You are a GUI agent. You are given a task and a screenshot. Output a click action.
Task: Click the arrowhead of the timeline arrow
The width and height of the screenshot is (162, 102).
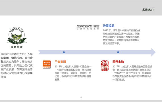click(x=153, y=52)
